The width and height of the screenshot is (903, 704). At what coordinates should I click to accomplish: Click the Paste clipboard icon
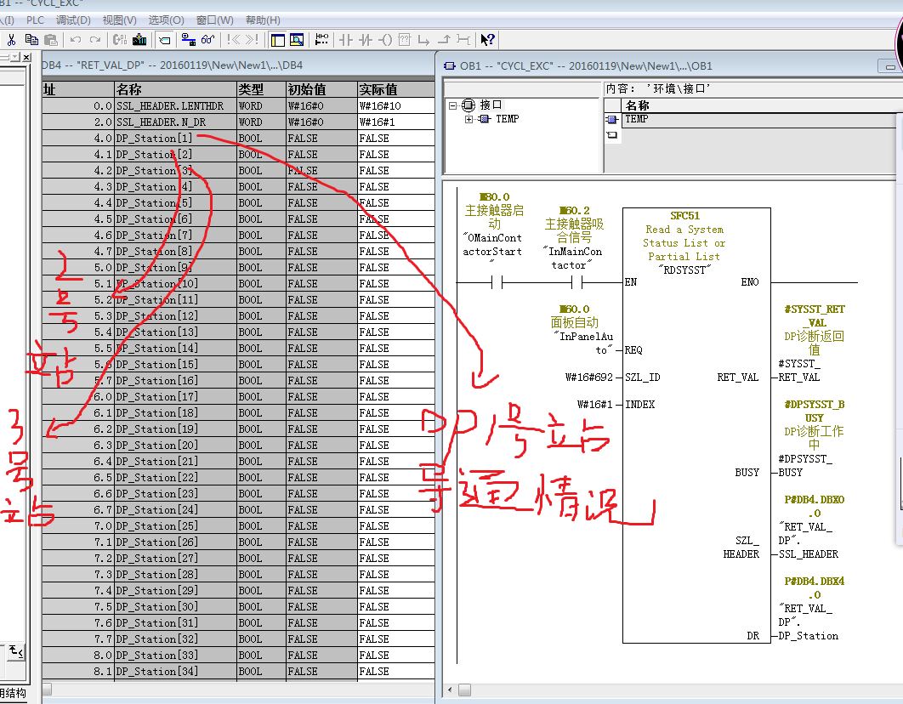[x=51, y=40]
